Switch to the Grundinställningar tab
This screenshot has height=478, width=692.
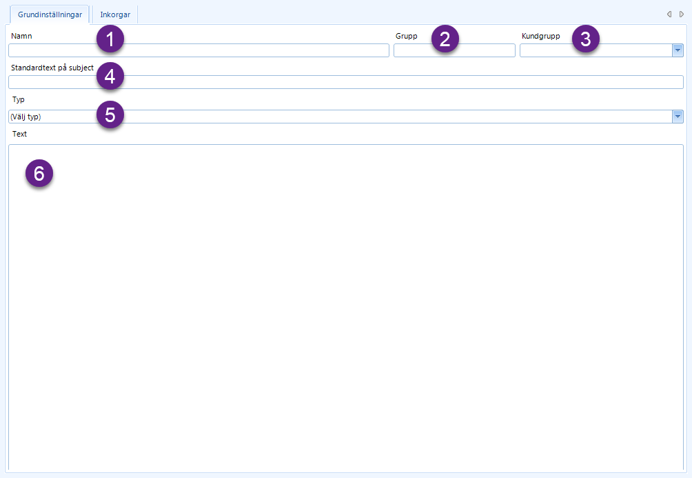pyautogui.click(x=50, y=14)
